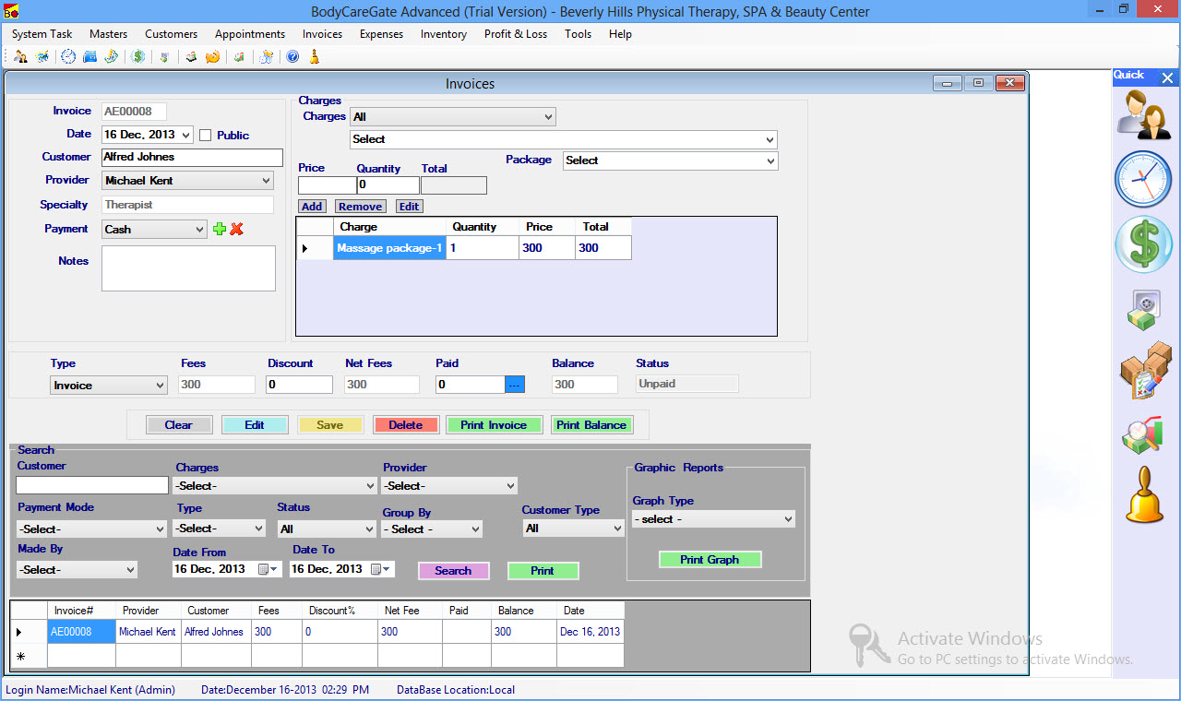
Task: Click the Print Invoice button
Action: (x=494, y=425)
